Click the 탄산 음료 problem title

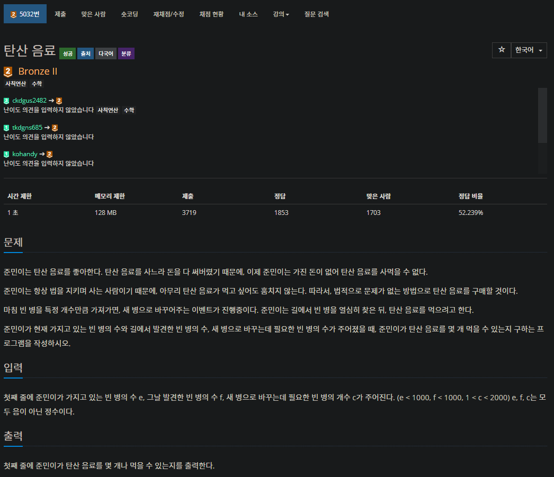pyautogui.click(x=30, y=50)
